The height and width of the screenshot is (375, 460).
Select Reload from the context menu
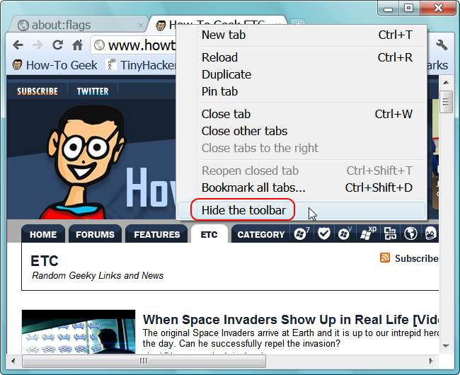click(x=301, y=57)
